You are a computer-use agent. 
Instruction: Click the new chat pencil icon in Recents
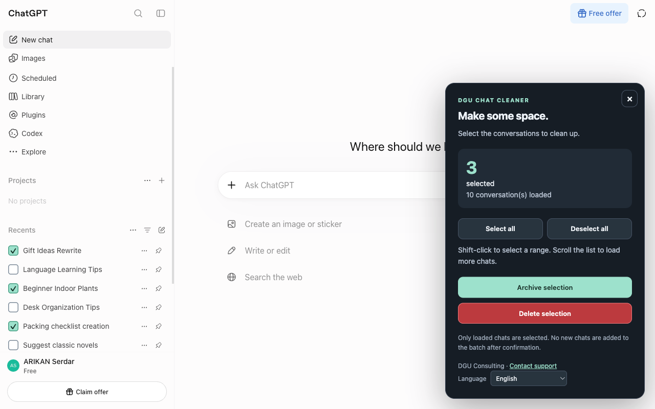(162, 230)
